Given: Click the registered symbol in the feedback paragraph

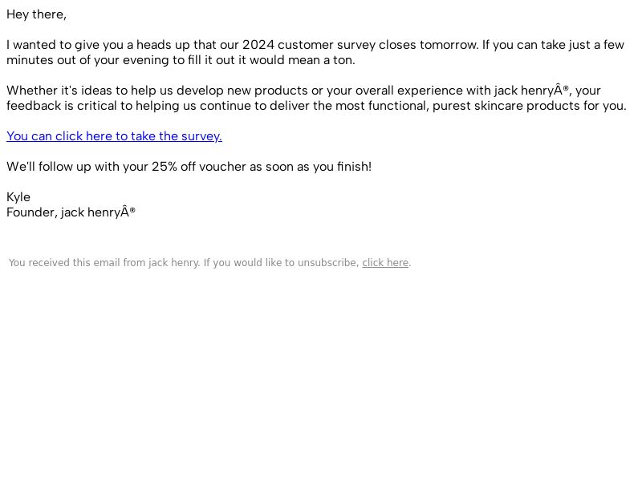Looking at the screenshot, I should point(566,88).
